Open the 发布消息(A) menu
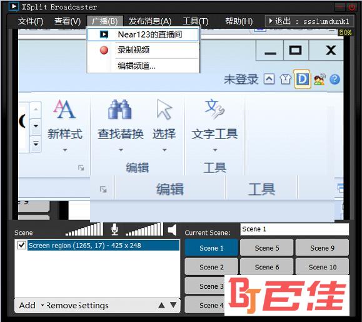Image resolution: width=362 pixels, height=322 pixels. pyautogui.click(x=150, y=21)
